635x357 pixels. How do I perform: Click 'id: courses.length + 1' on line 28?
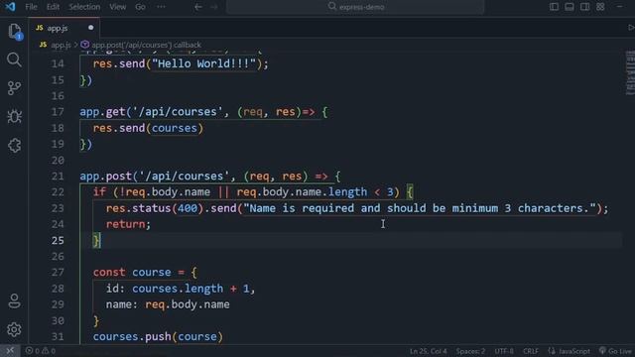178,289
